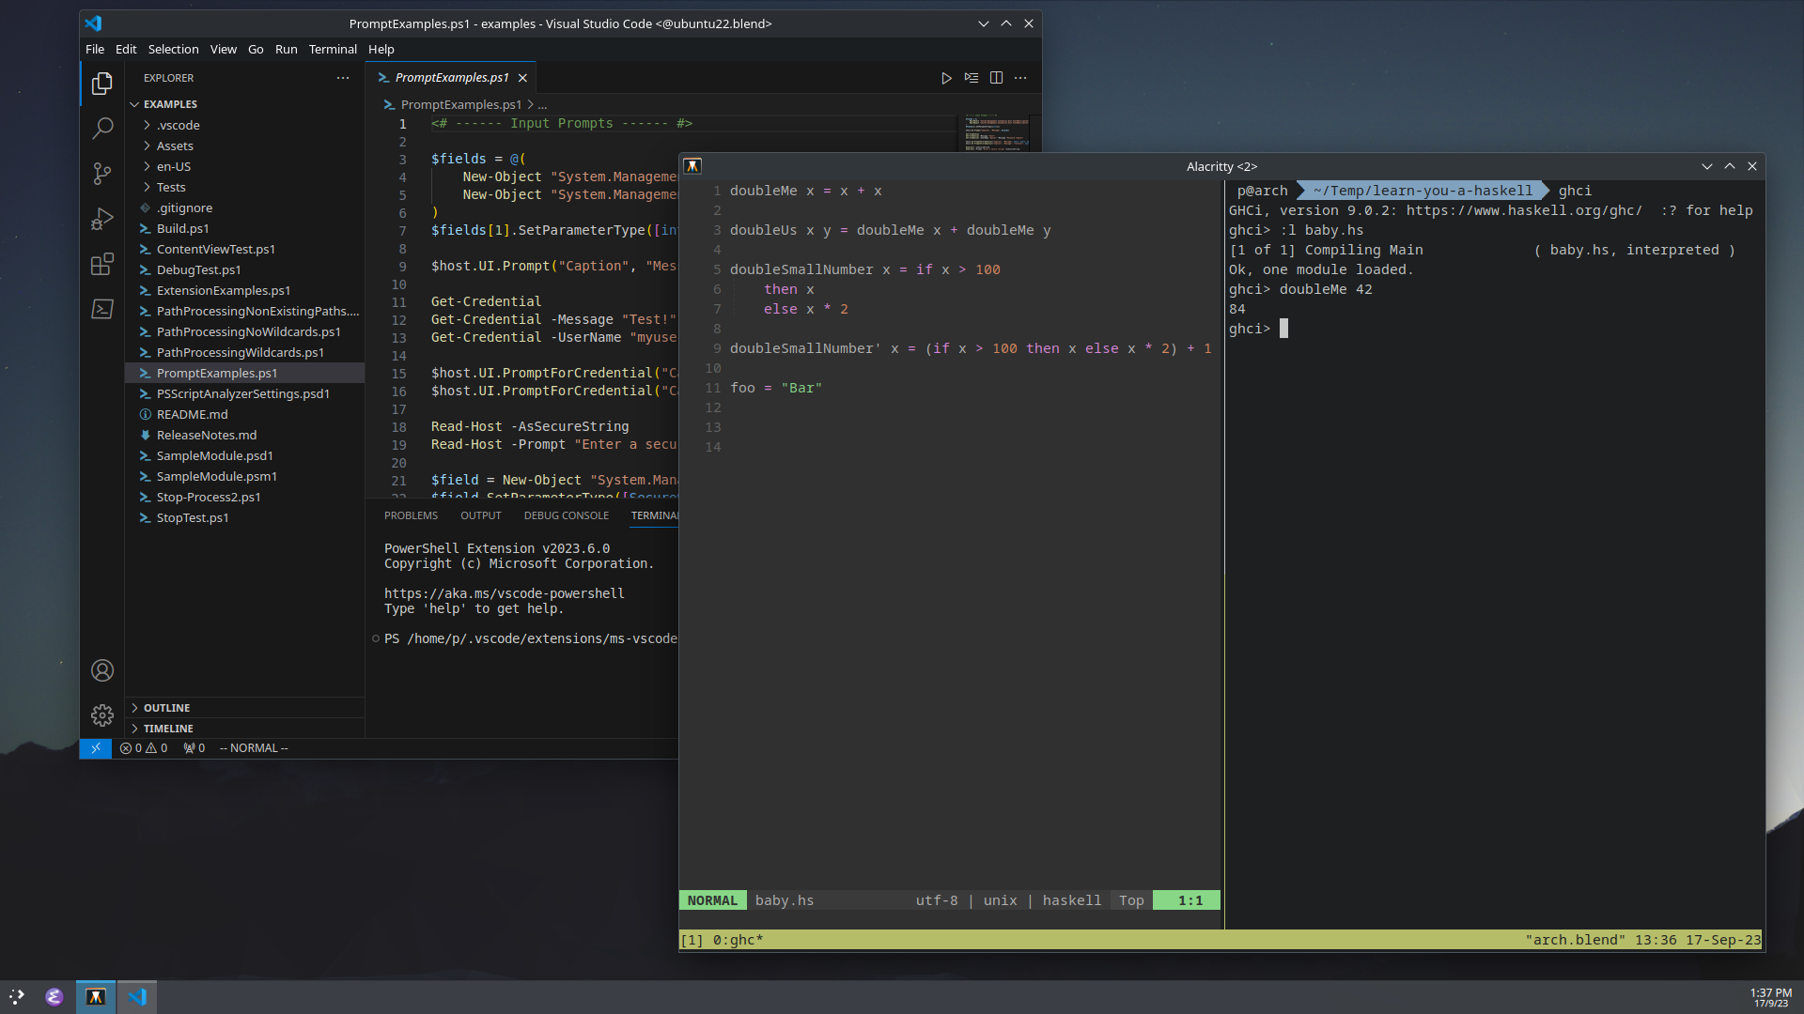Viewport: 1804px width, 1014px height.
Task: Click PromptExamples.ps1 in the breadcrumb
Action: click(460, 104)
